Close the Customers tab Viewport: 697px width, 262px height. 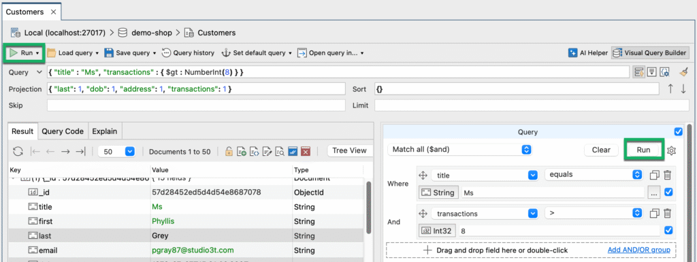click(53, 12)
